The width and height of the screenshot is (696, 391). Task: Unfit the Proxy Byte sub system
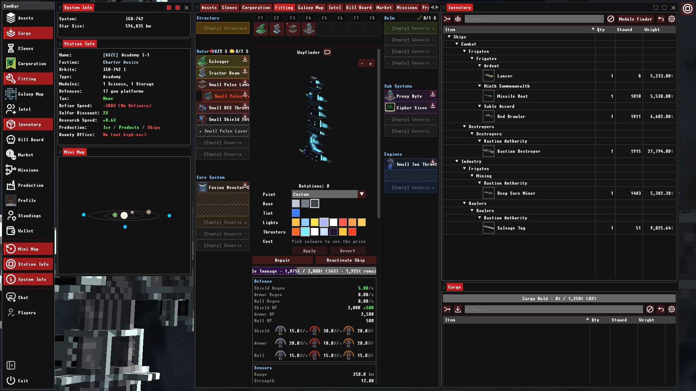tap(433, 94)
